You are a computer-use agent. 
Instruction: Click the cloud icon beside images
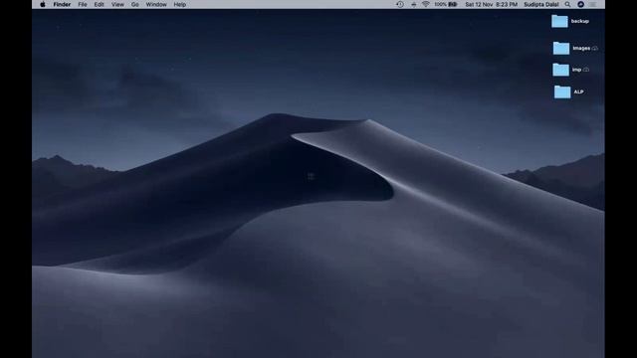tap(595, 49)
